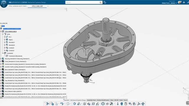Click the mechanism icon next to STG2_GENEVA_MECH
The image size is (189, 106).
(x=3, y=32)
